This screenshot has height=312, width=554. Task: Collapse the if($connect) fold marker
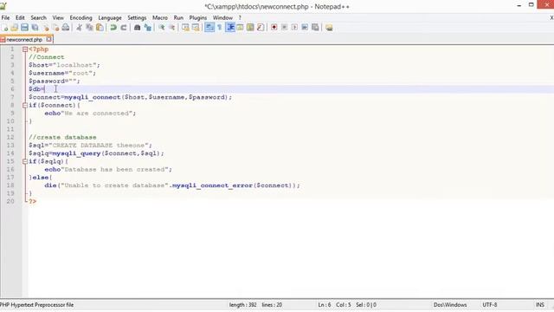pos(25,106)
